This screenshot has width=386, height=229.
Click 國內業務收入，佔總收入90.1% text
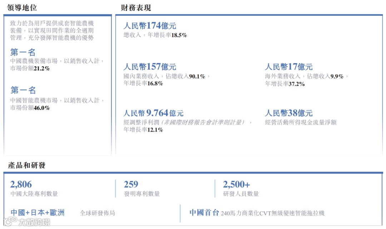(x=167, y=76)
